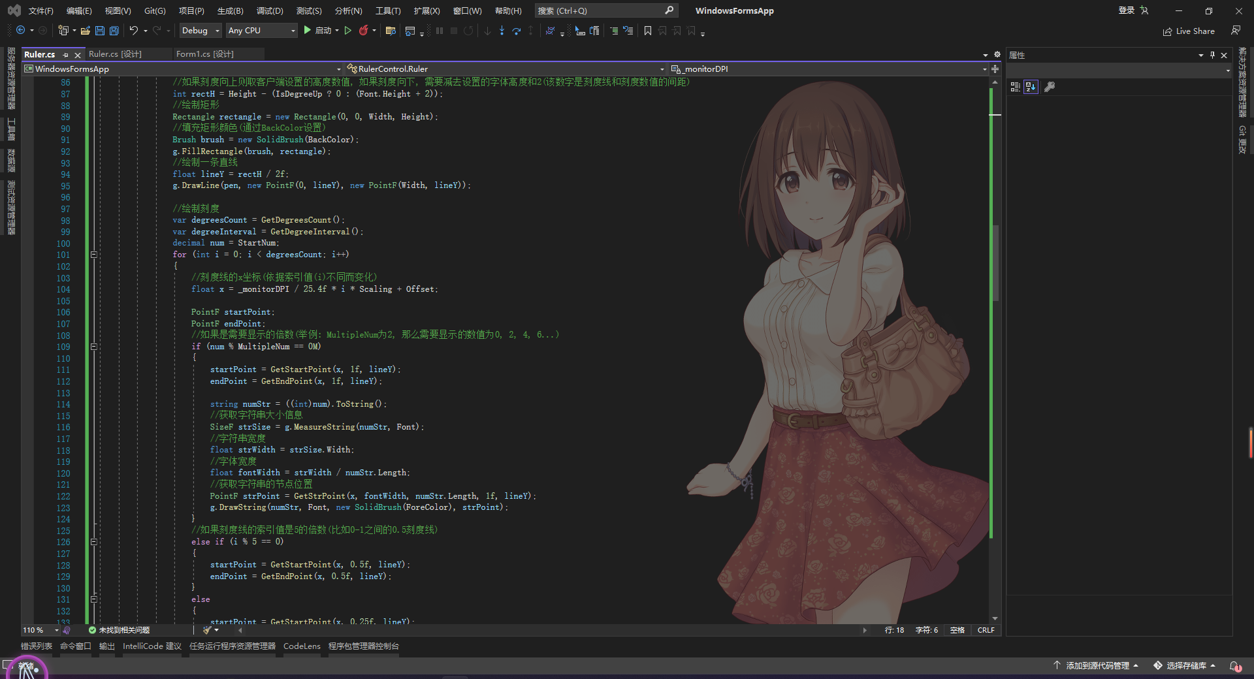Image resolution: width=1254 pixels, height=679 pixels.
Task: Open the WindowsFormsApp project scope dropdown
Action: (182, 69)
